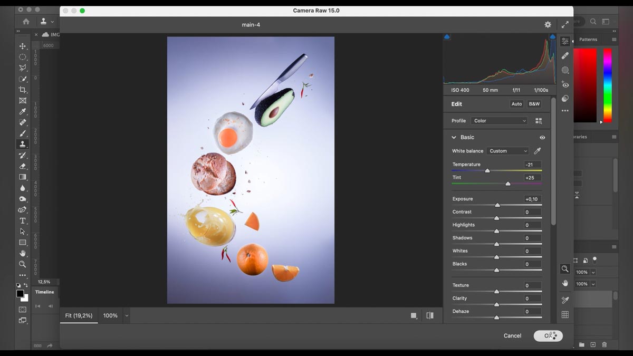Screen dimensions: 633x356
Task: Open more image settings three dots
Action: click(x=565, y=111)
